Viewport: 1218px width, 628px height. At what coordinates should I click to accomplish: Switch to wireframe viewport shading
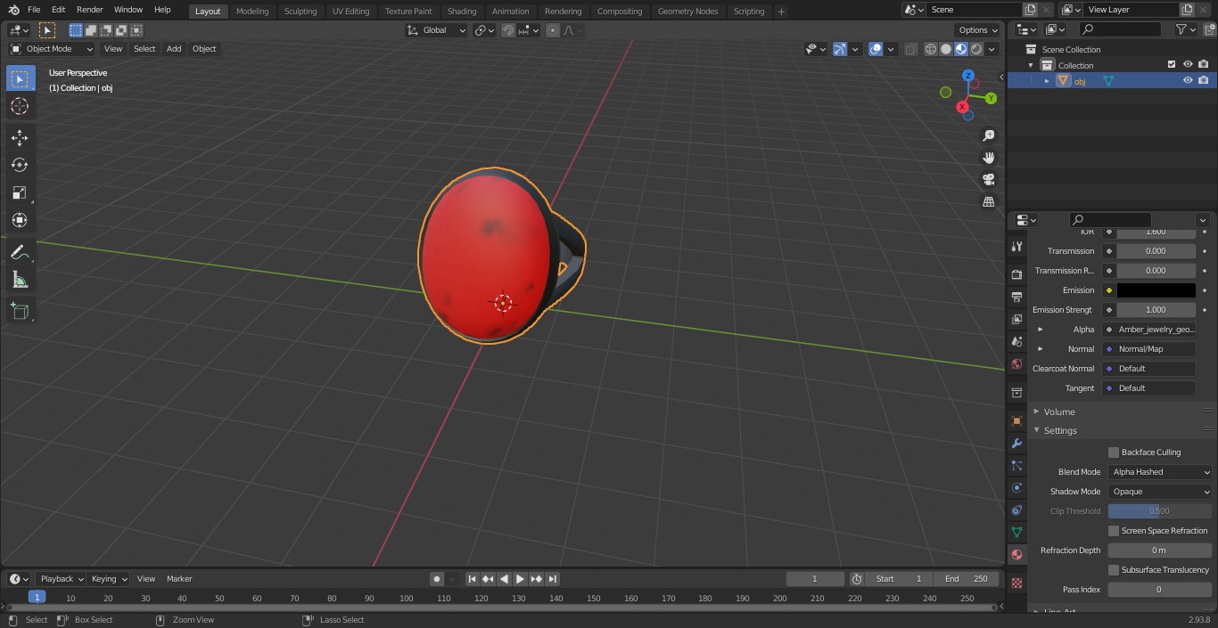click(931, 49)
